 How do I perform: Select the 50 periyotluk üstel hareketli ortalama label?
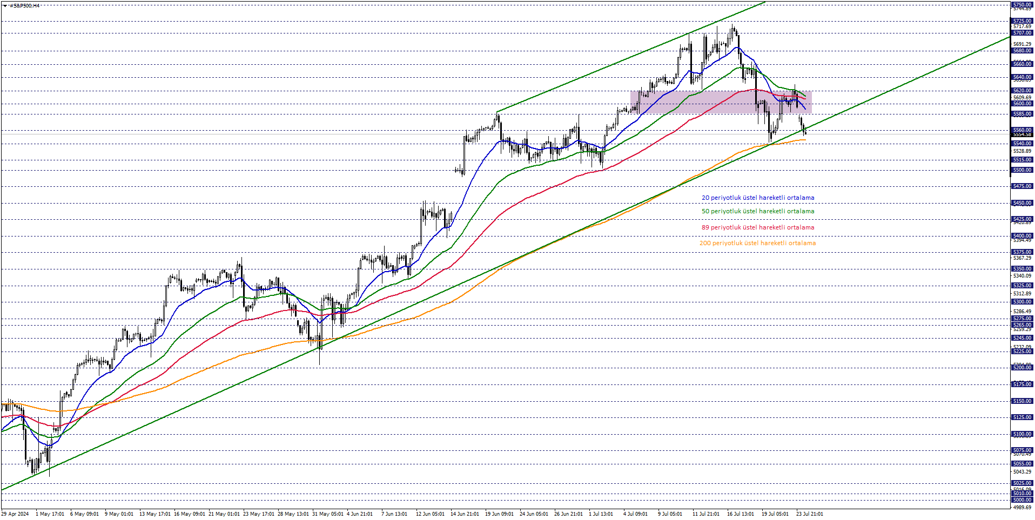(758, 212)
